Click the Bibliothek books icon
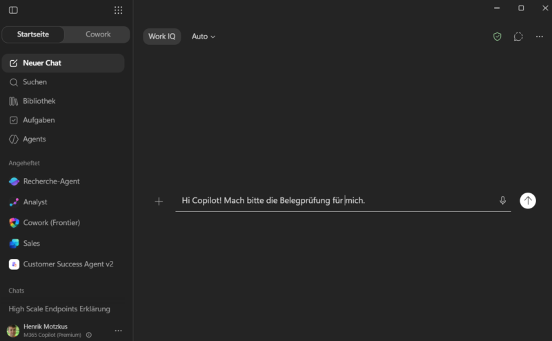This screenshot has height=341, width=552. coord(13,101)
